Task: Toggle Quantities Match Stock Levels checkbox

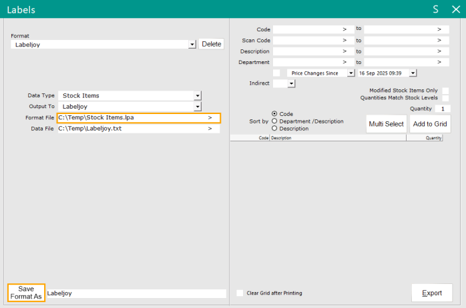Action: tap(445, 98)
